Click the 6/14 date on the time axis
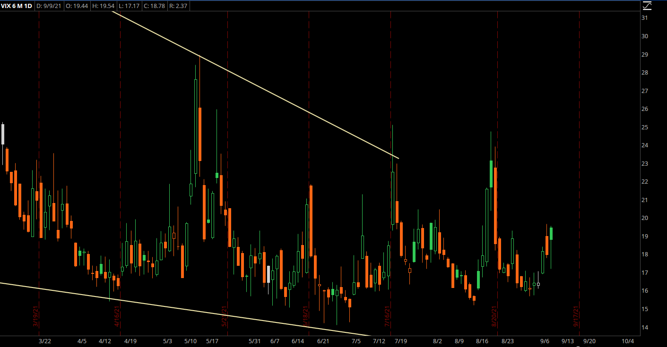This screenshot has width=667, height=347. click(298, 341)
